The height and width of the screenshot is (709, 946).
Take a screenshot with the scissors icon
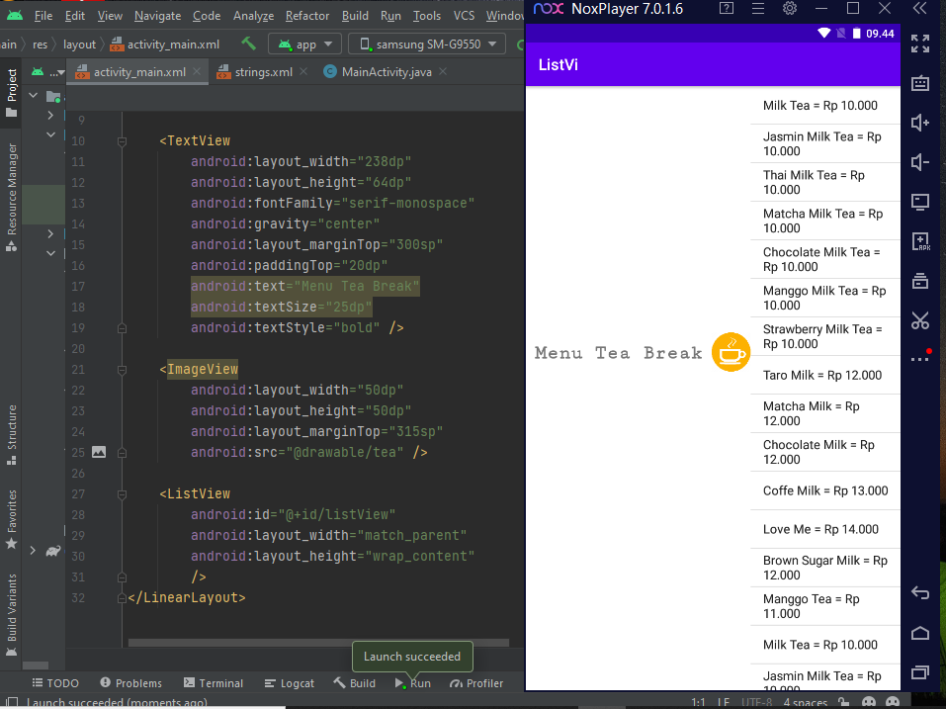[x=920, y=320]
